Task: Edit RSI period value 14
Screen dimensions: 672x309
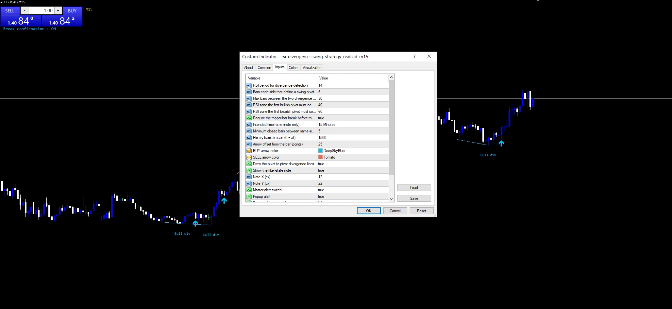Action: [353, 85]
